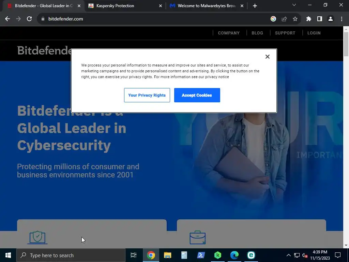349x262 pixels.
Task: Toggle the browser side panel
Action: point(320,19)
